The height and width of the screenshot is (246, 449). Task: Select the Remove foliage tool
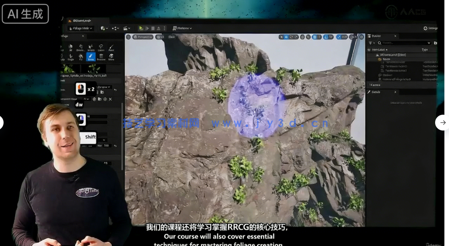(101, 57)
